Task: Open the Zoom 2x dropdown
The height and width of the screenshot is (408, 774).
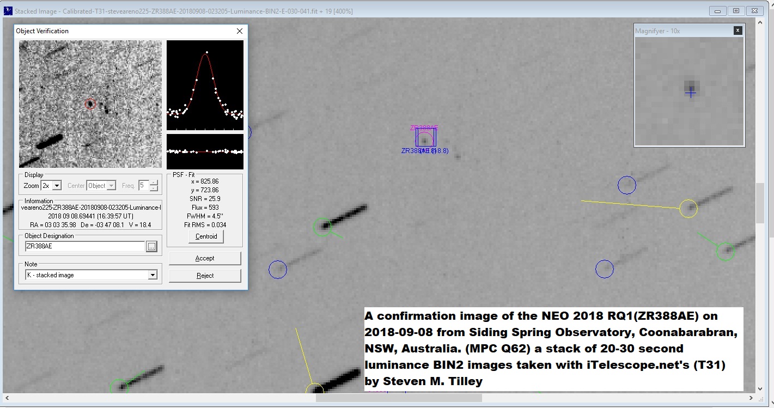Action: (x=57, y=185)
